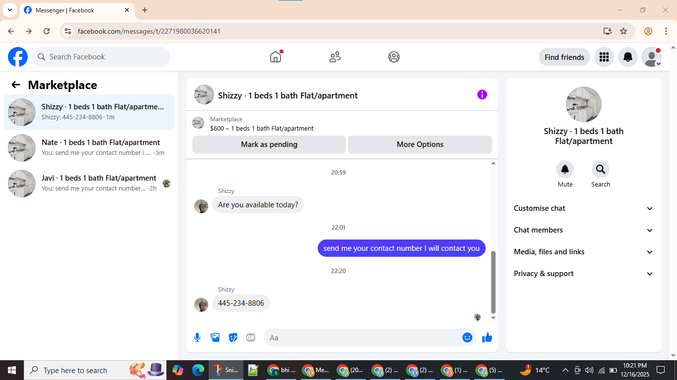Click the 'send me your contact number' sent message
The height and width of the screenshot is (380, 677).
click(401, 248)
